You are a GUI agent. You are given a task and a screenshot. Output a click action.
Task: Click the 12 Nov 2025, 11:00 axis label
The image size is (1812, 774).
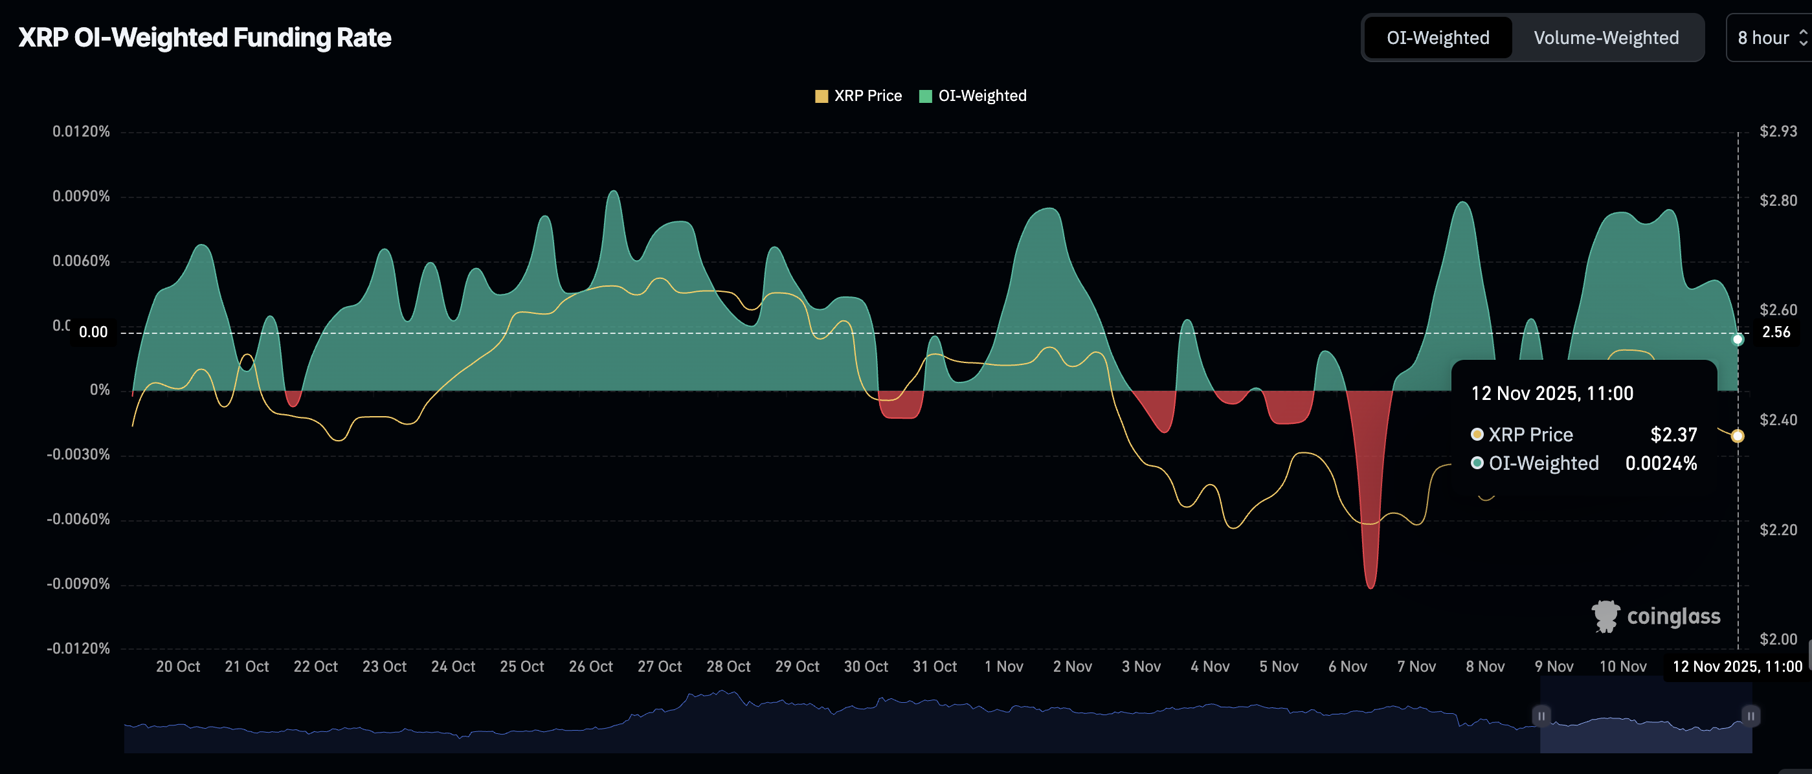tap(1739, 666)
